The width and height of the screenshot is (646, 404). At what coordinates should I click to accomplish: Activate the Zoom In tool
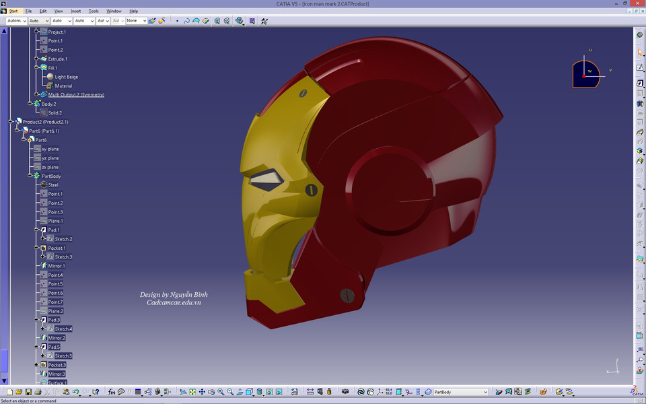221,392
